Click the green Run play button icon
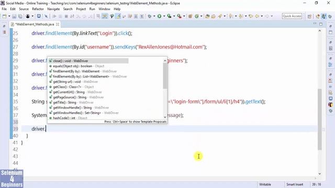335x188 pixels. pyautogui.click(x=159, y=16)
